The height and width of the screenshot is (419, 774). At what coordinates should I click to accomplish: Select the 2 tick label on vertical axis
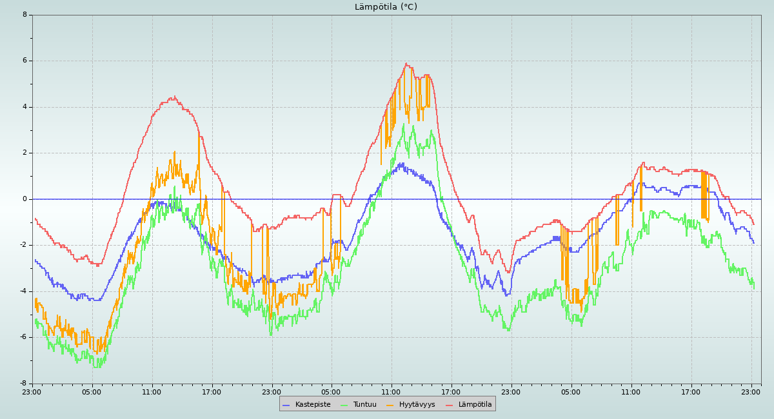[25, 153]
